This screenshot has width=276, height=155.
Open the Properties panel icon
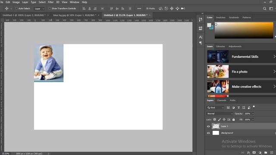click(x=201, y=28)
